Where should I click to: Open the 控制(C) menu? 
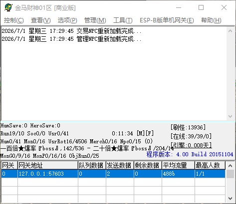click(x=14, y=20)
